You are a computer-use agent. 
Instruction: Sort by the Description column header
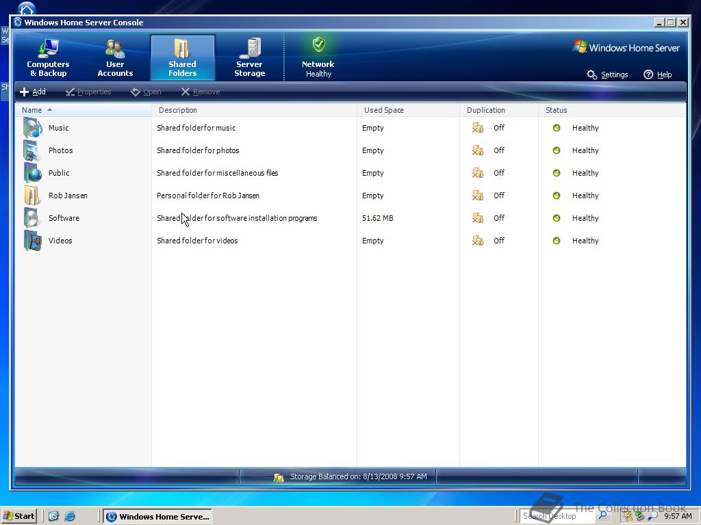click(255, 110)
